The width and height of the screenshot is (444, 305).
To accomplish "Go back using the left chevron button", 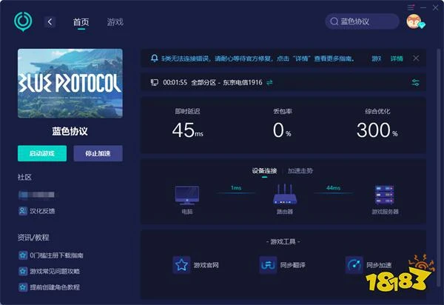I will pos(50,22).
